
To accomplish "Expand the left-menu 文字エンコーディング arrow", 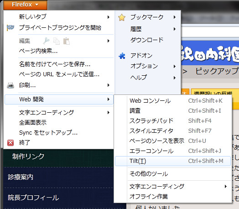I will (109, 113).
